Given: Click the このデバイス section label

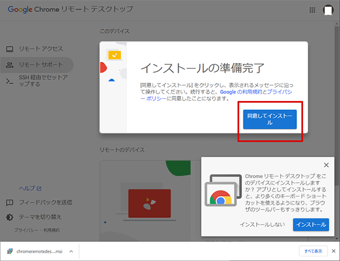Looking at the screenshot, I should pos(114,31).
